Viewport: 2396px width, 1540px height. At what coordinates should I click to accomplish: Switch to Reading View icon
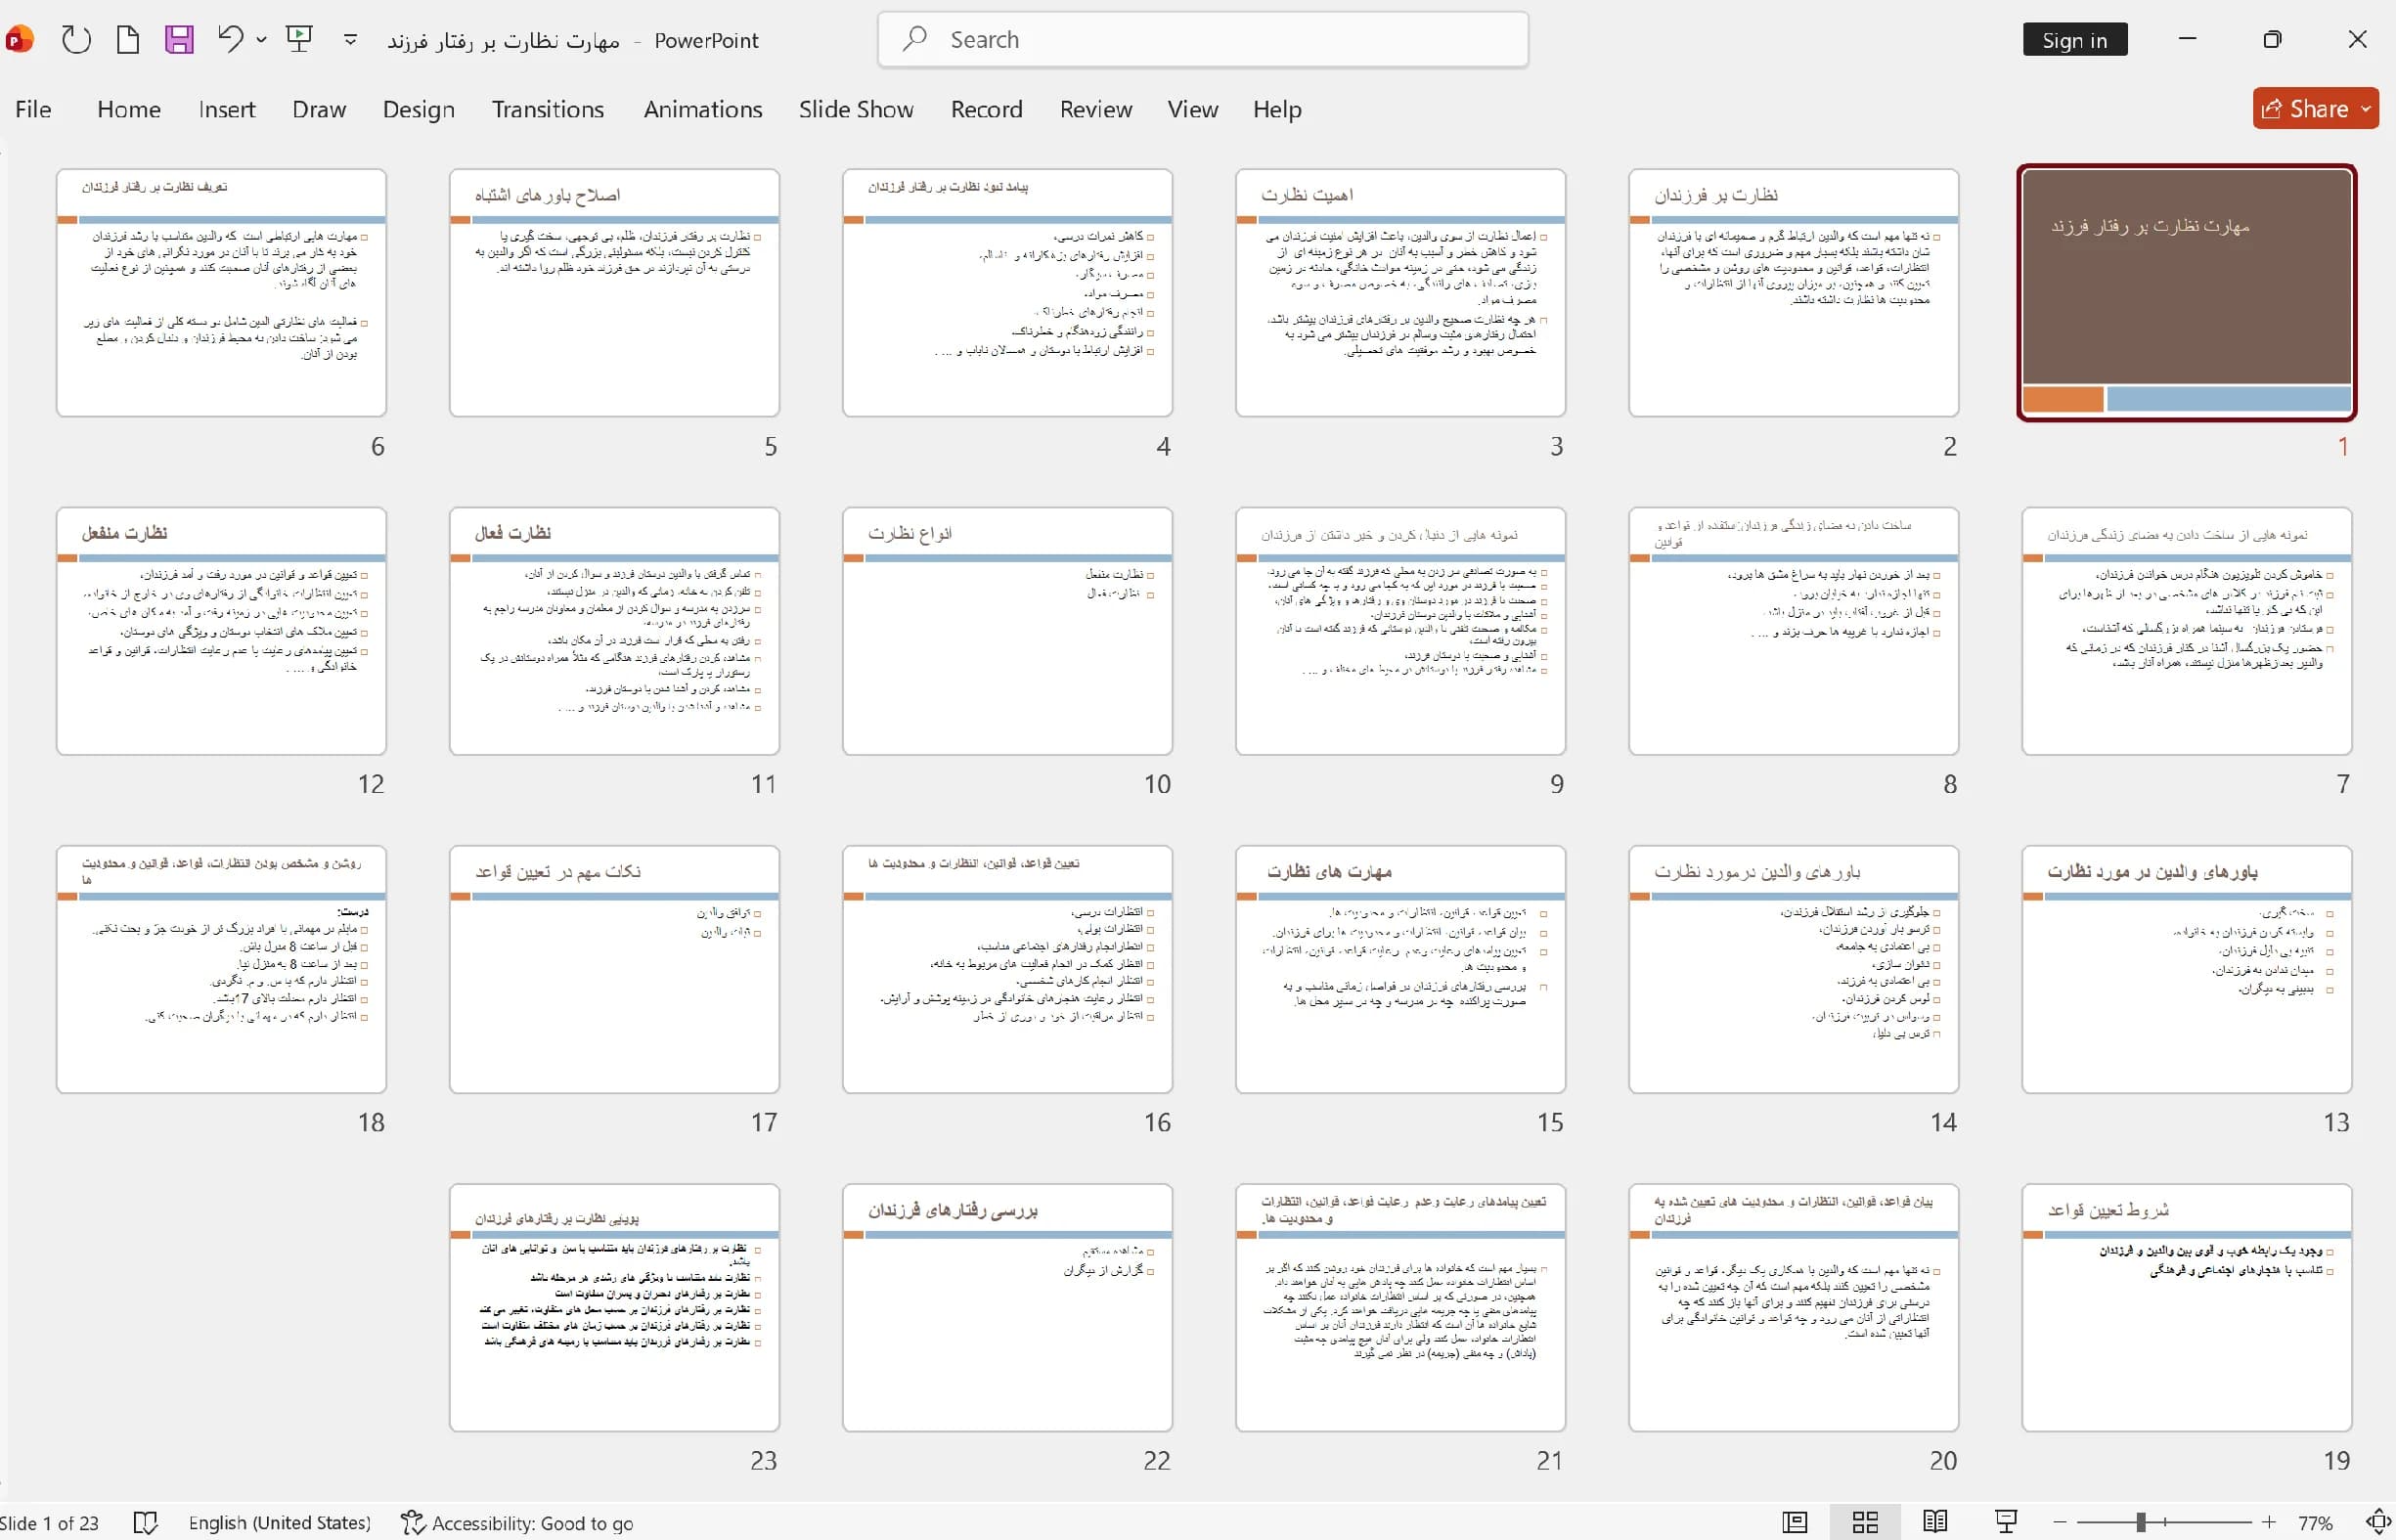tap(1935, 1522)
